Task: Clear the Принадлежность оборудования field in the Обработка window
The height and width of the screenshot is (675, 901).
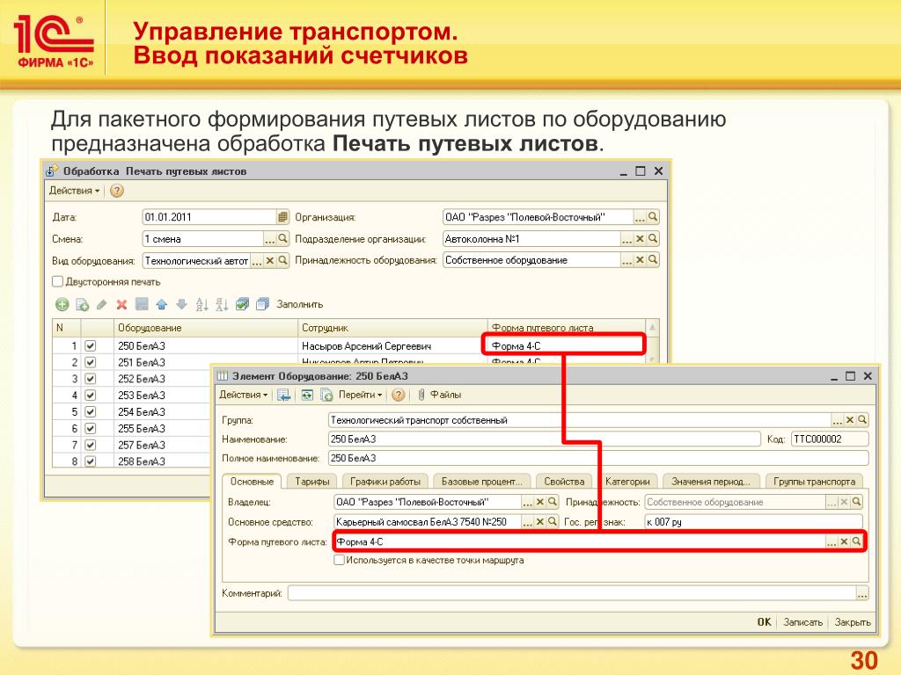Action: click(641, 260)
